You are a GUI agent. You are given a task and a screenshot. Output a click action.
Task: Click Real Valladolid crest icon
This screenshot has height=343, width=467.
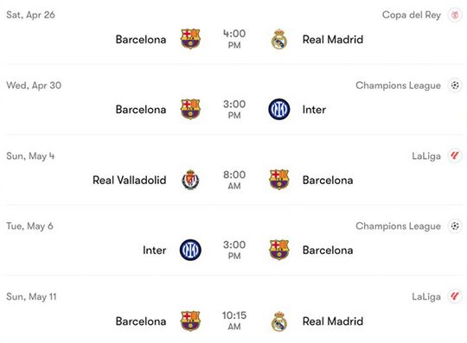tap(190, 180)
